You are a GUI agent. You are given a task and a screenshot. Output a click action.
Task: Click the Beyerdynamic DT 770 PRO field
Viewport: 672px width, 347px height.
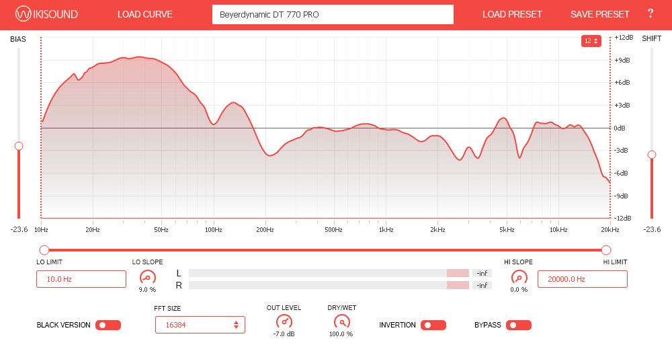pos(333,15)
